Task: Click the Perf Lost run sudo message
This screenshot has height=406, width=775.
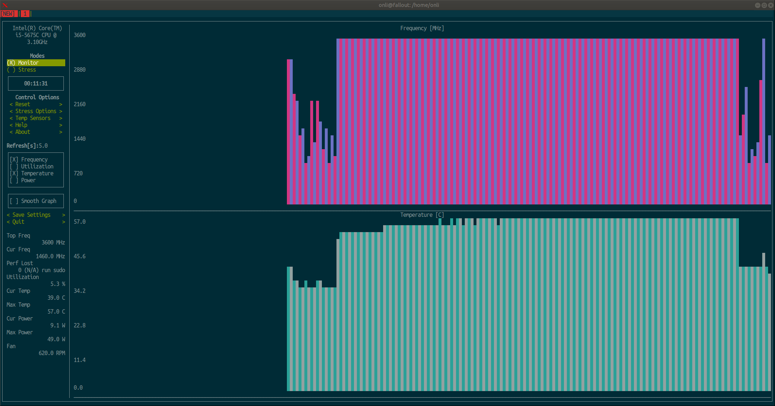Action: 42,270
